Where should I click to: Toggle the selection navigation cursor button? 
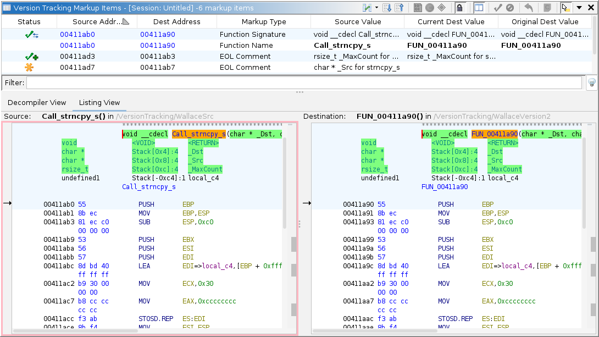tap(565, 8)
